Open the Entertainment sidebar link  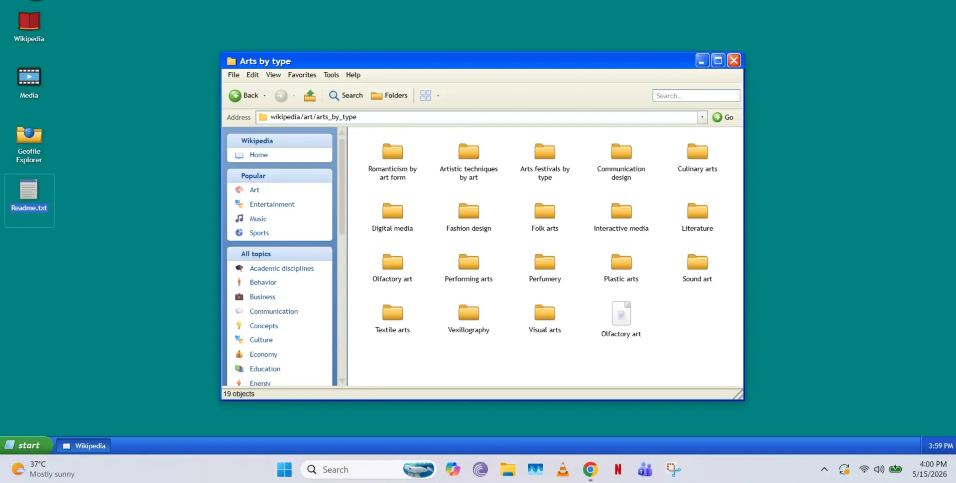point(272,204)
